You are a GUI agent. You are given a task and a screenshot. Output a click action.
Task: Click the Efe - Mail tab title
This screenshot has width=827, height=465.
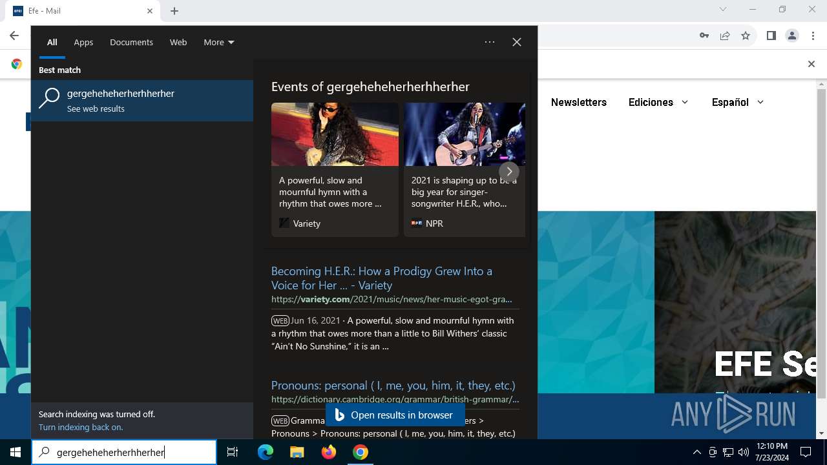click(x=45, y=11)
